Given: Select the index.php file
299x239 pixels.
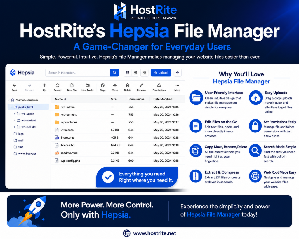Looking at the screenshot, I should [118, 138].
